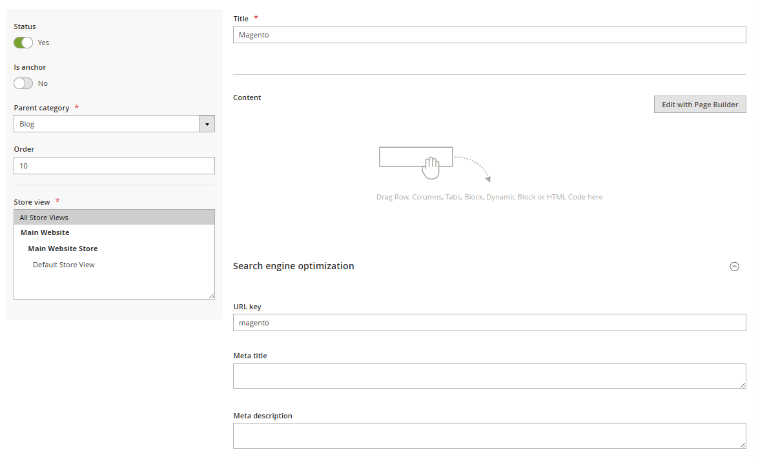The width and height of the screenshot is (758, 459).
Task: Click the Drag Row, Columns placeholder text
Action: coord(489,197)
